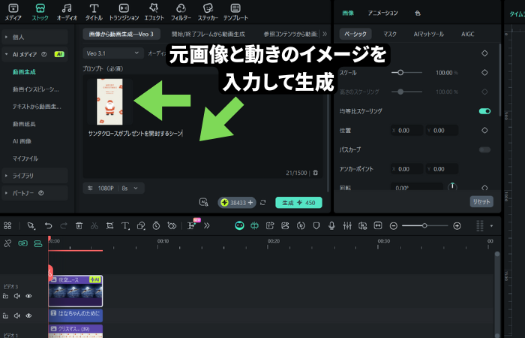Switch to the アニメーション tab
This screenshot has width=525, height=338.
click(x=382, y=13)
